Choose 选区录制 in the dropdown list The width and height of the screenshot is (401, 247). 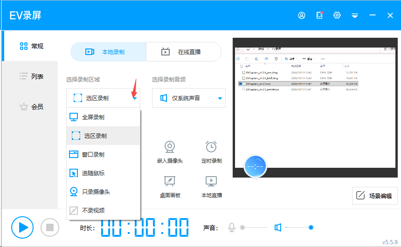pos(104,136)
